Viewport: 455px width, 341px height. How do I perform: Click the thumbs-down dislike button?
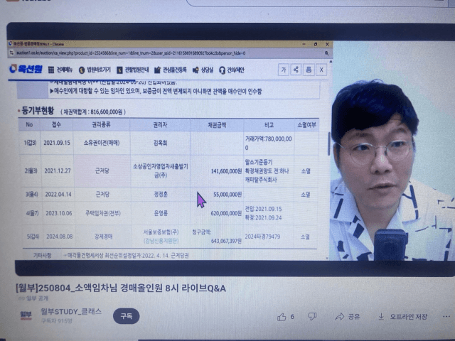[312, 316]
